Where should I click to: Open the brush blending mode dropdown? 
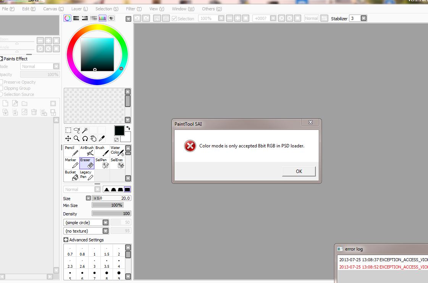(97, 189)
